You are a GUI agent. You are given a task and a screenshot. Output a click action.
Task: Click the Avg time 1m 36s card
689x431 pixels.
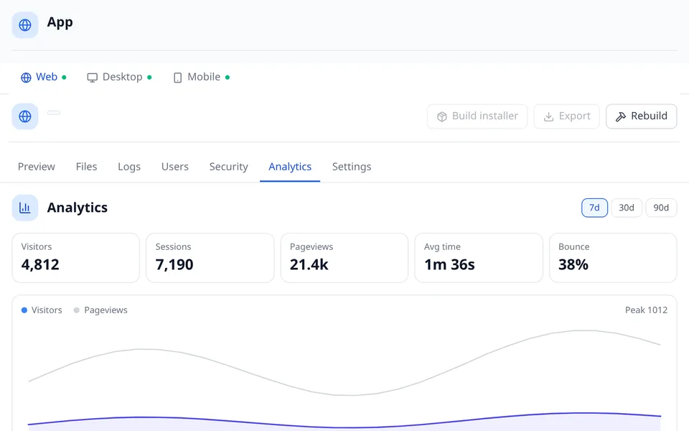coord(479,258)
